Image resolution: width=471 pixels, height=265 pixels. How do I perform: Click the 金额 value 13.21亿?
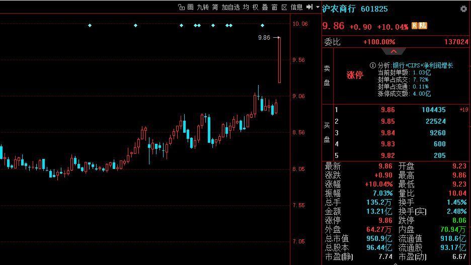point(379,212)
